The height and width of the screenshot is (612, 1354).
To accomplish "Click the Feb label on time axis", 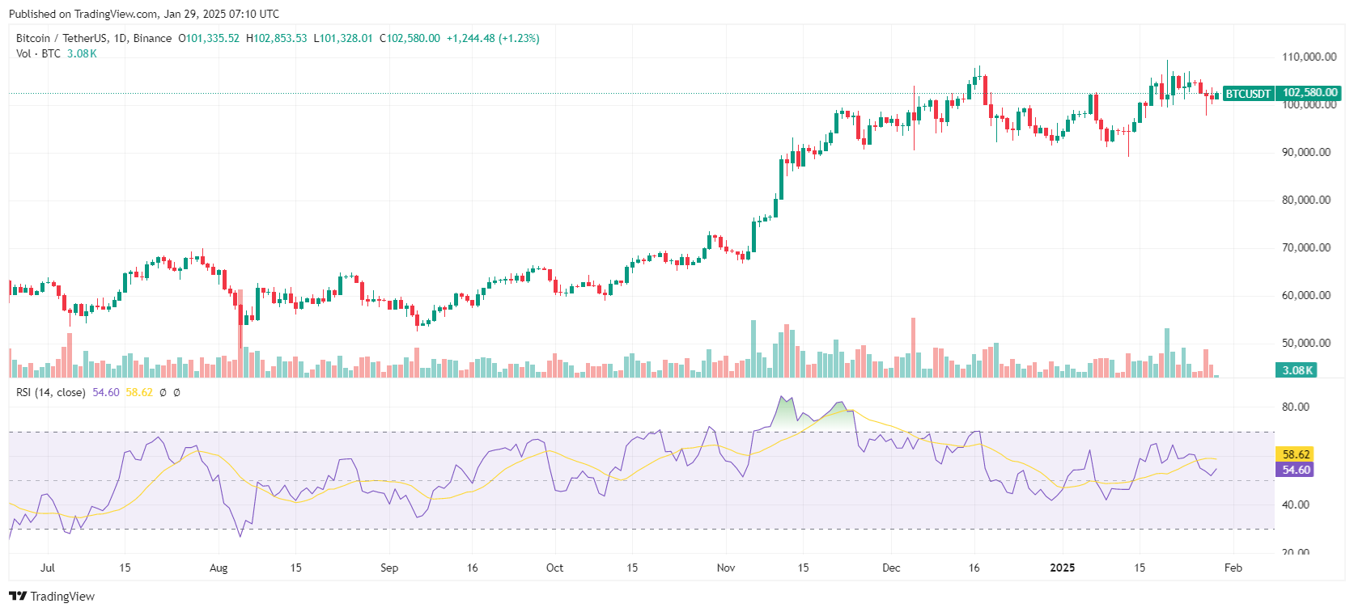I will pyautogui.click(x=1233, y=568).
